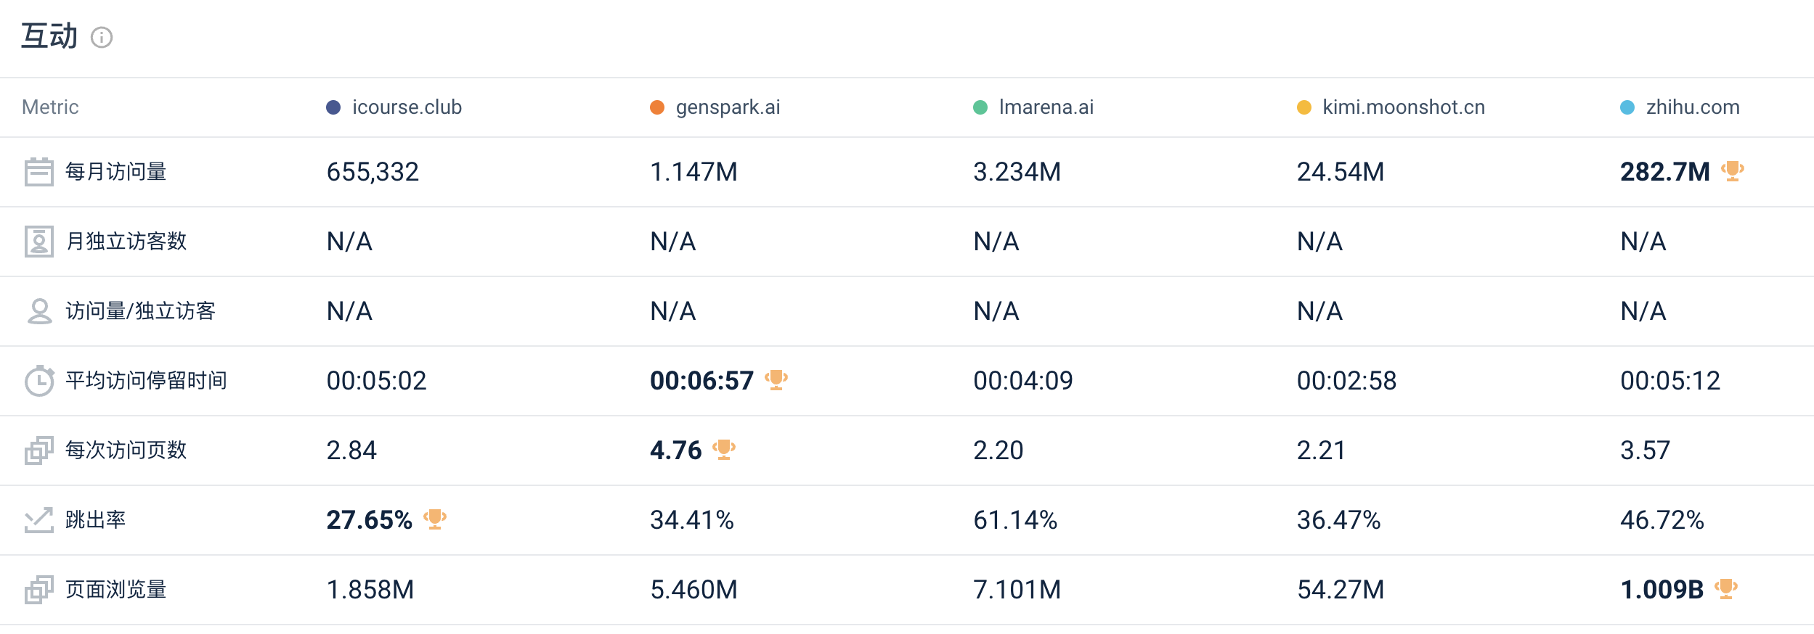Click the 655,332 monthly visits value
The image size is (1814, 634).
[x=373, y=172]
